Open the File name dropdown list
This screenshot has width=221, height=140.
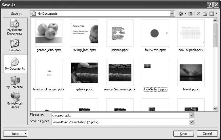point(192,115)
